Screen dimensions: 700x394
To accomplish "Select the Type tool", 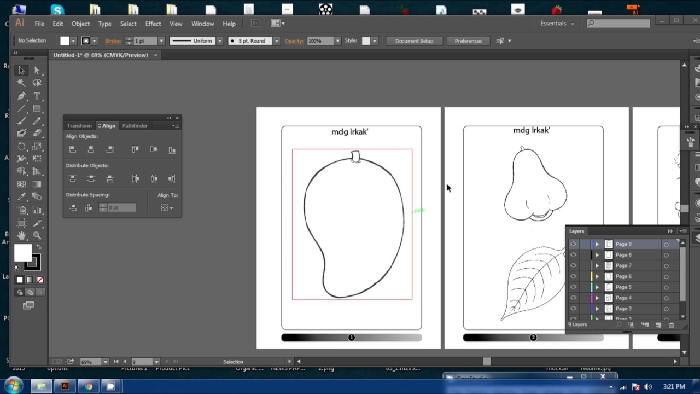I will (37, 96).
